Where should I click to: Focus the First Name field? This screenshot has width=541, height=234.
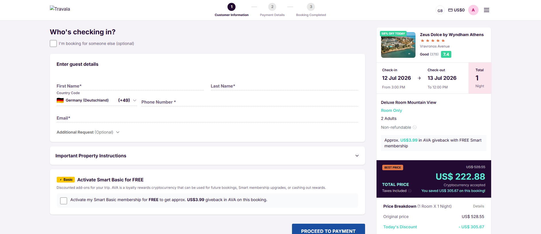[130, 86]
